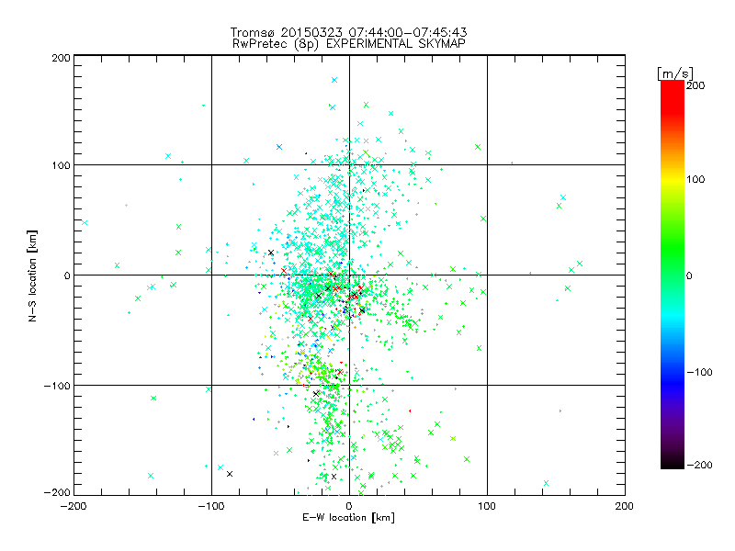The image size is (735, 551).
Task: Click the y-axis tick label "-200" at left
Action: 57,492
